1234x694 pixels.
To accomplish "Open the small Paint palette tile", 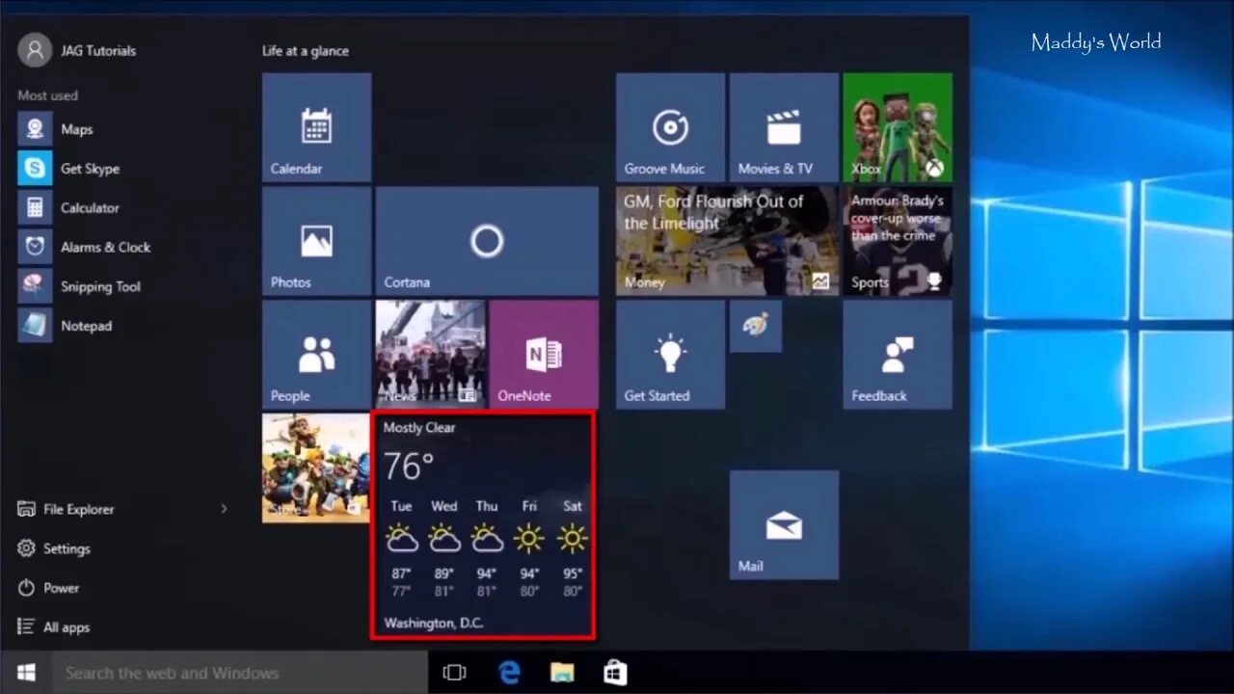I will pyautogui.click(x=756, y=327).
